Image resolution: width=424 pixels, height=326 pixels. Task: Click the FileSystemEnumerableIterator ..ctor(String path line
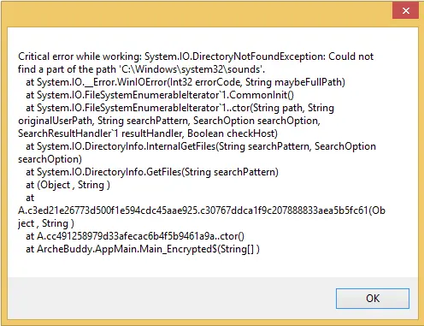tap(180, 108)
